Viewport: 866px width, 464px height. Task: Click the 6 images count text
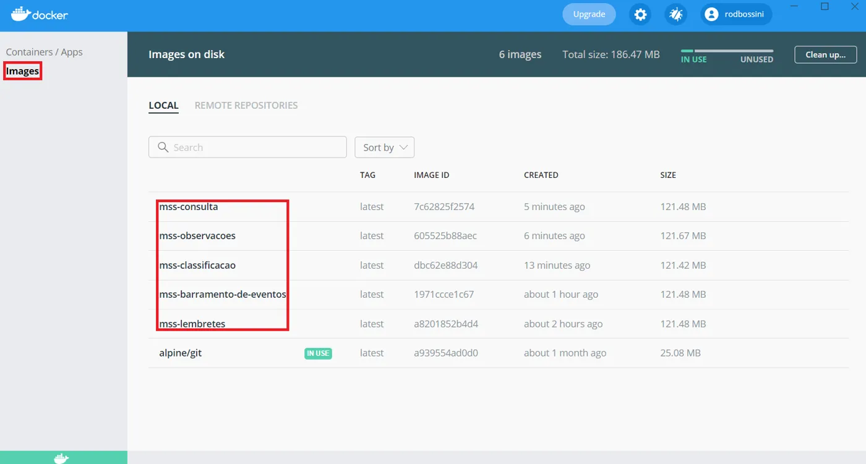tap(520, 54)
